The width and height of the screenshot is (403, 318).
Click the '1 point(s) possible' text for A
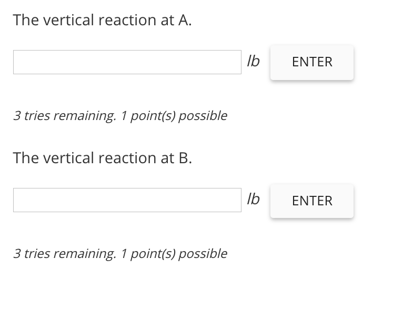click(174, 115)
